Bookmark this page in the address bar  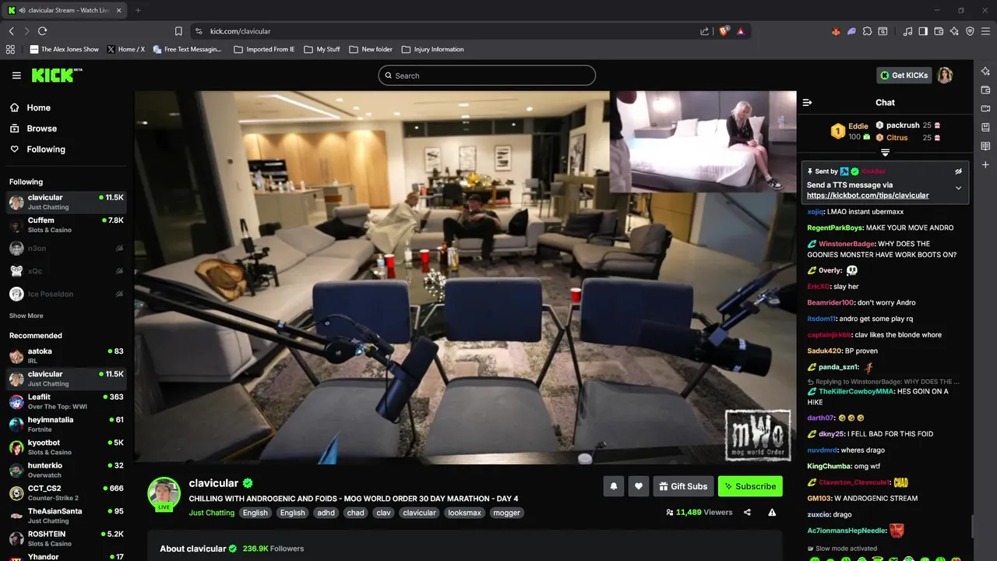tap(178, 31)
